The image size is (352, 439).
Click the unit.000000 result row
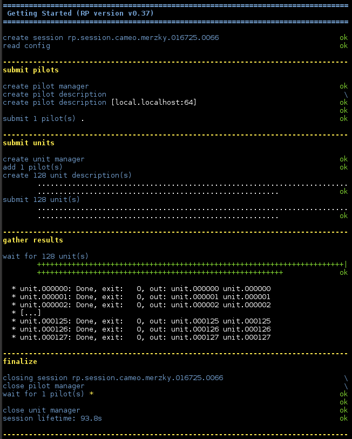(141, 289)
